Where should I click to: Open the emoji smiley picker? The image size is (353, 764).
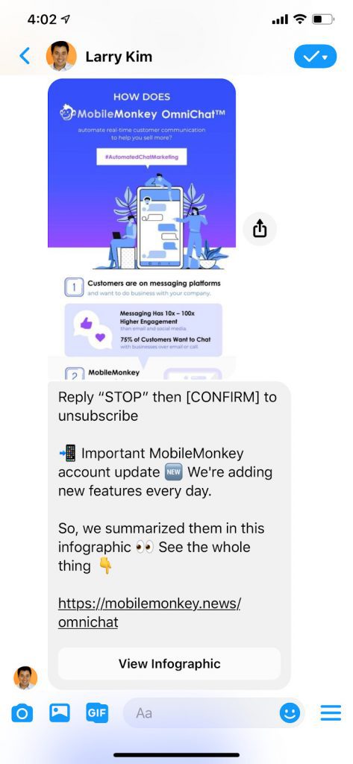[290, 714]
